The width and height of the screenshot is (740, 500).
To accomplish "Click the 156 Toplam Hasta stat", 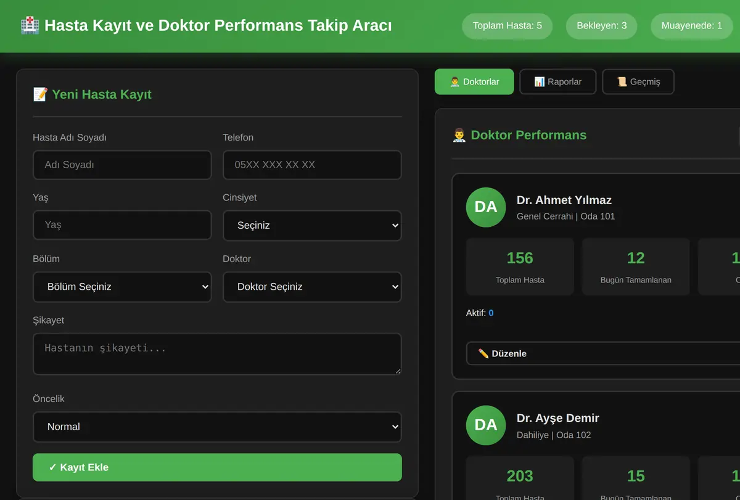I will click(520, 266).
